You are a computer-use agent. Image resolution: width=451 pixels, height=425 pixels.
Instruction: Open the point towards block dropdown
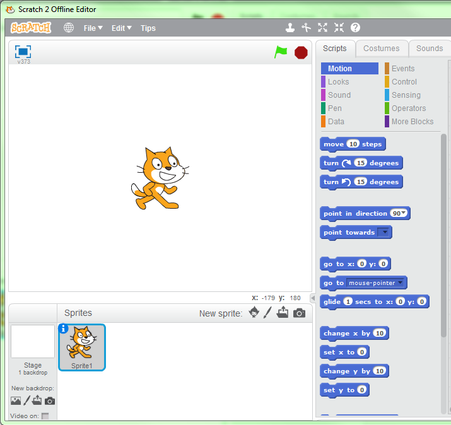[384, 232]
